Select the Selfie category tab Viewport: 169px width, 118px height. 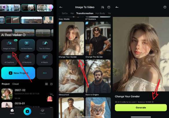[65, 13]
